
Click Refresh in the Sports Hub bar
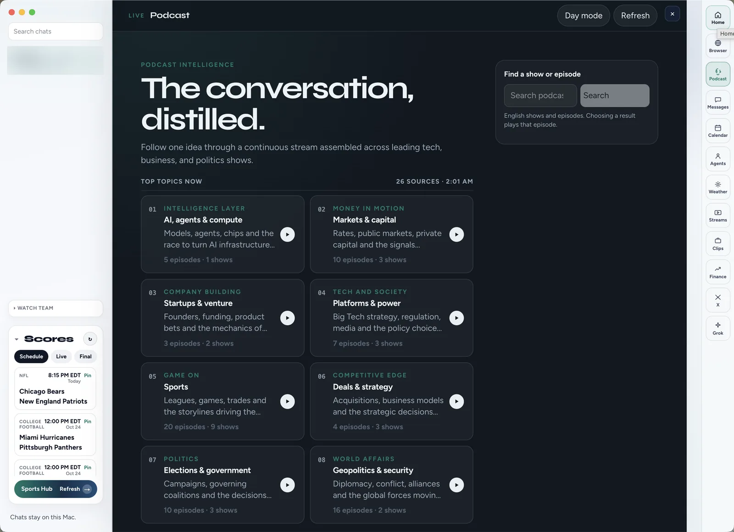point(70,489)
